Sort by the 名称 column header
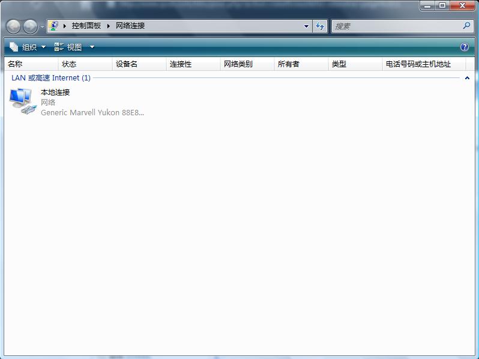479x359 pixels. 31,64
